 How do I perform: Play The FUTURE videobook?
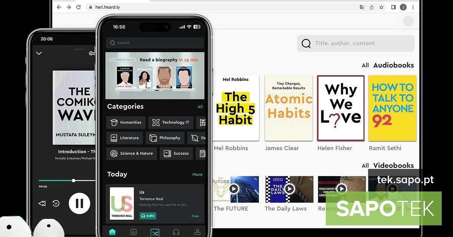pyautogui.click(x=234, y=188)
